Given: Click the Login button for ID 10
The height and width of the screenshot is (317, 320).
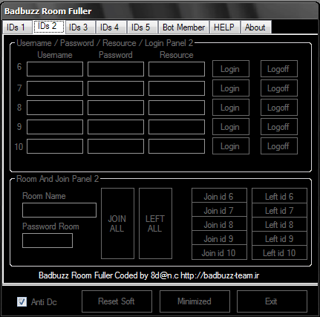Looking at the screenshot, I should pos(231,146).
